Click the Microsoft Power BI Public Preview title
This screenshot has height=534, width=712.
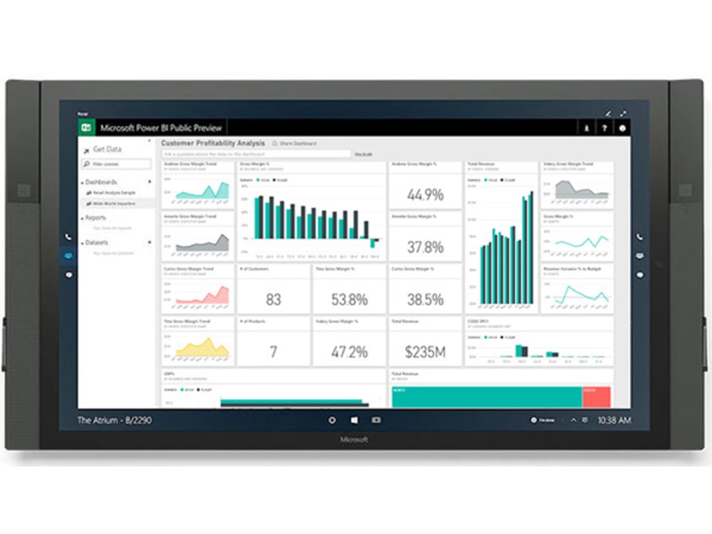click(x=161, y=128)
